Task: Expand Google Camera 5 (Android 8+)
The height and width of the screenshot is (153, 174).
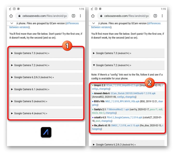Action: [46, 101]
